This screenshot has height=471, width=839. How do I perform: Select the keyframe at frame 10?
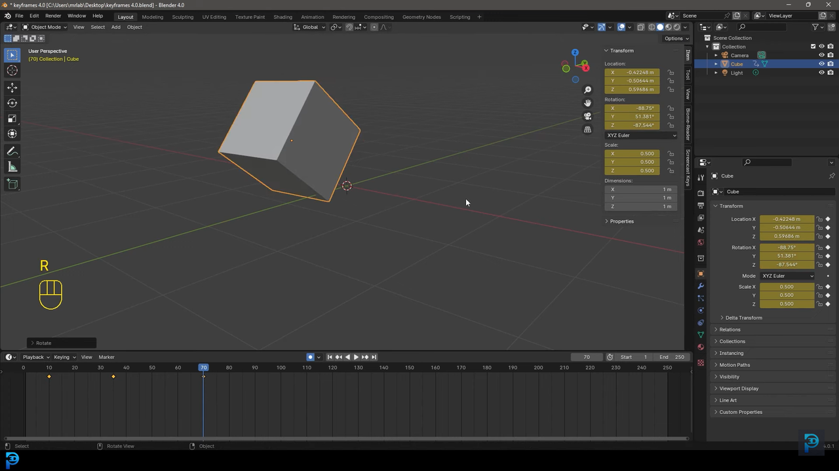49,376
